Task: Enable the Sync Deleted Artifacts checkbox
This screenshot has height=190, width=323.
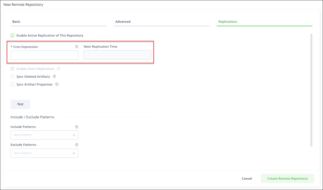Action: (x=12, y=76)
